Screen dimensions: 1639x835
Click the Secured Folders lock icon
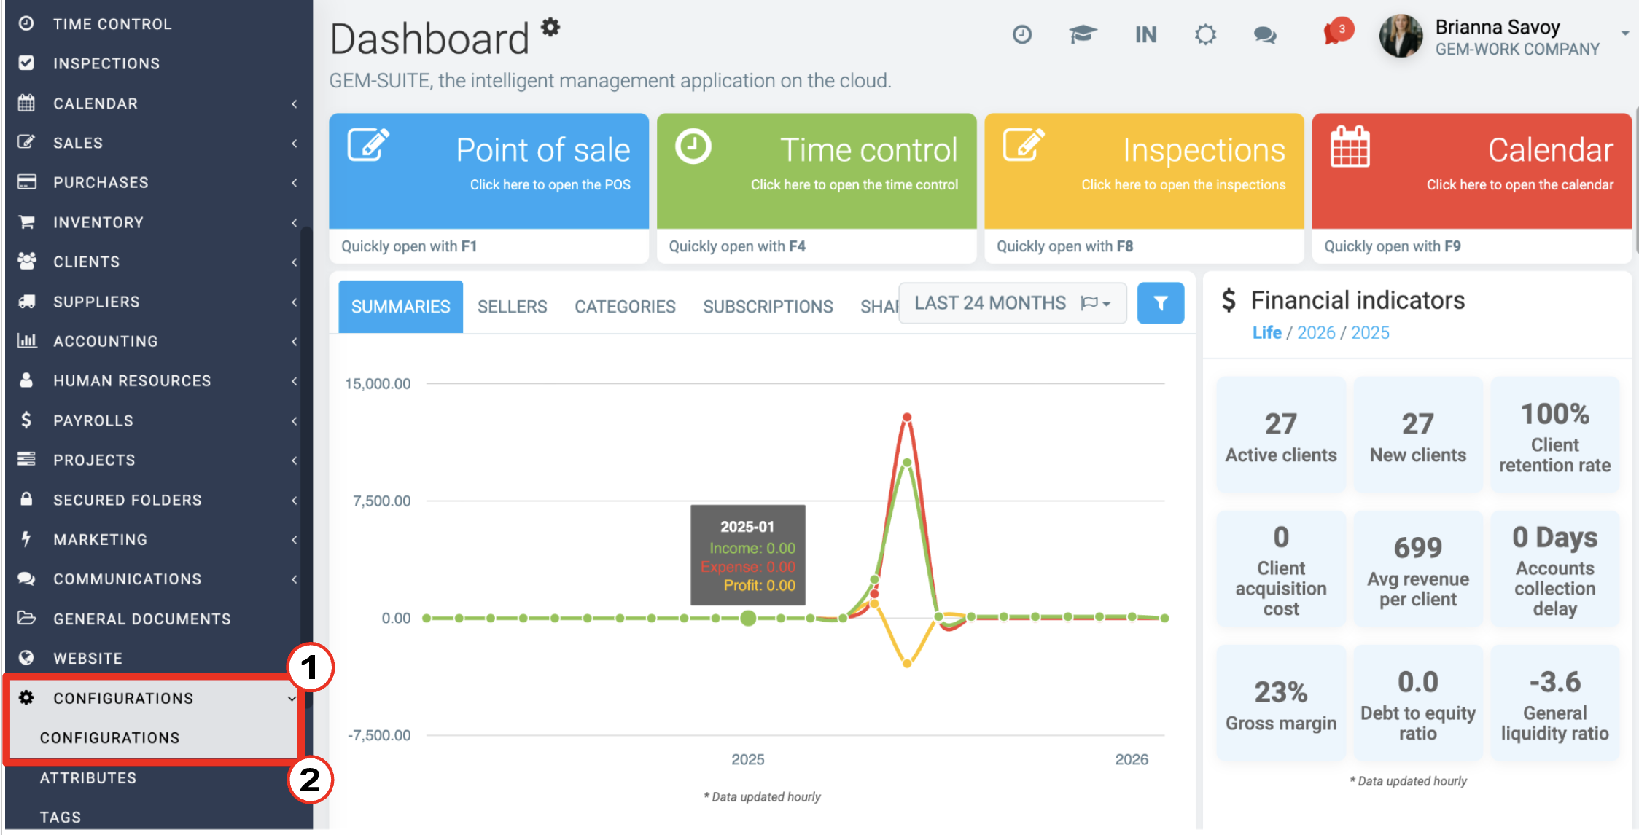26,499
